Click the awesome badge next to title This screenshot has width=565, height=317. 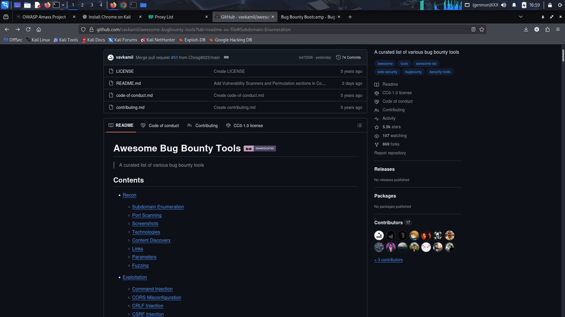[259, 148]
